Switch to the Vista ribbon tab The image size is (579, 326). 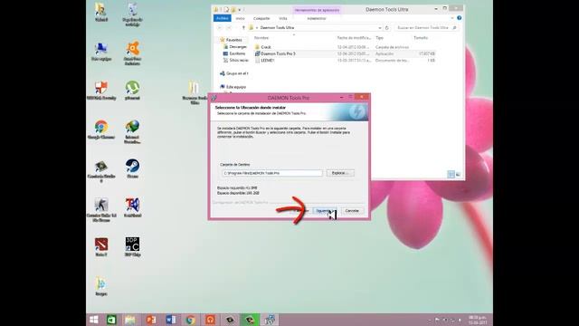click(283, 18)
